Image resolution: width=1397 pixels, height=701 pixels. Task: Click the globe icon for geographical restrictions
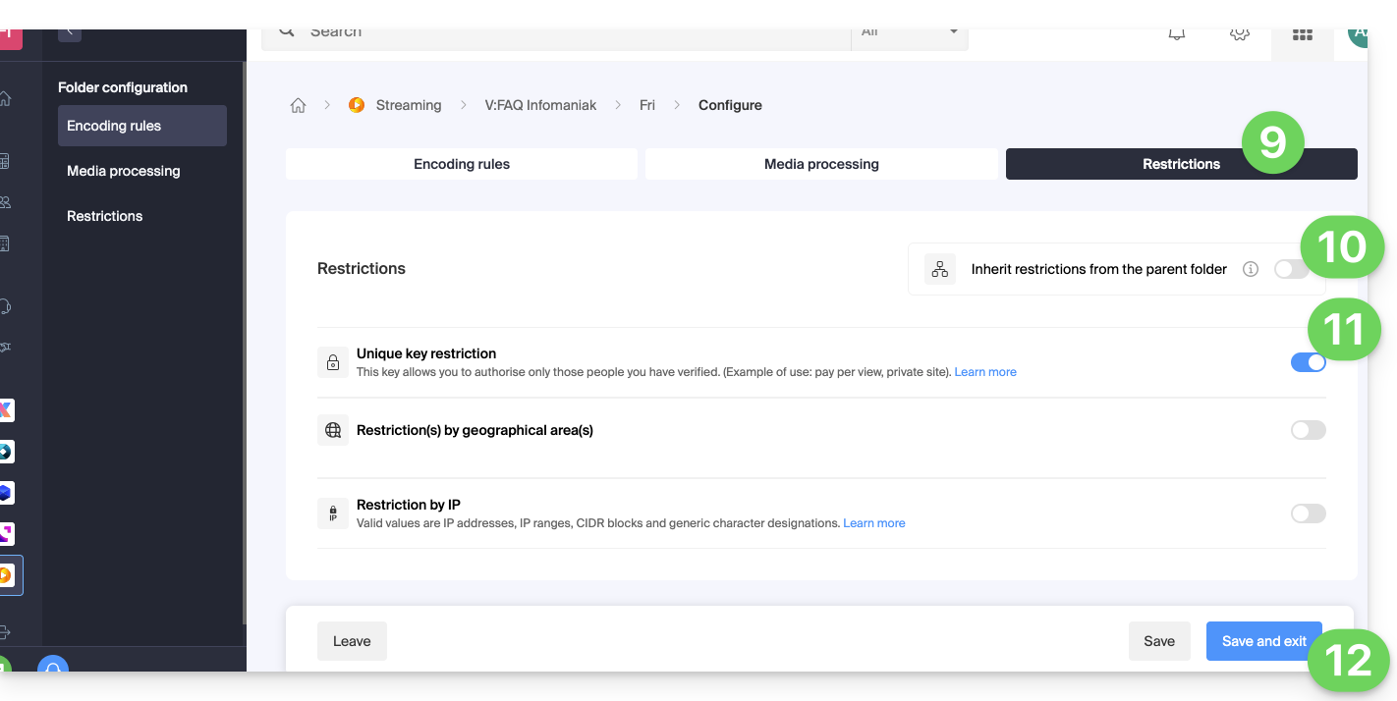point(333,430)
